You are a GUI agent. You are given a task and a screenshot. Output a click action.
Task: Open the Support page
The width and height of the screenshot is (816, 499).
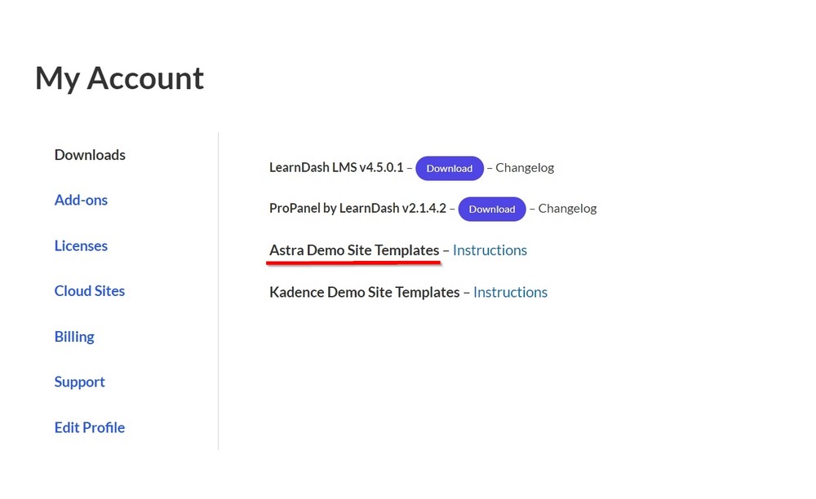click(x=79, y=382)
